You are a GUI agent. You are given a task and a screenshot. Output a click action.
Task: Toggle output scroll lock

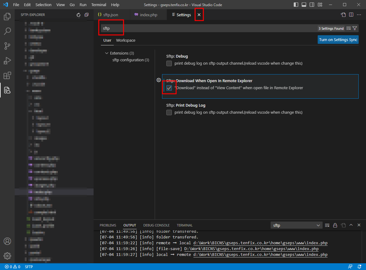[x=335, y=225]
